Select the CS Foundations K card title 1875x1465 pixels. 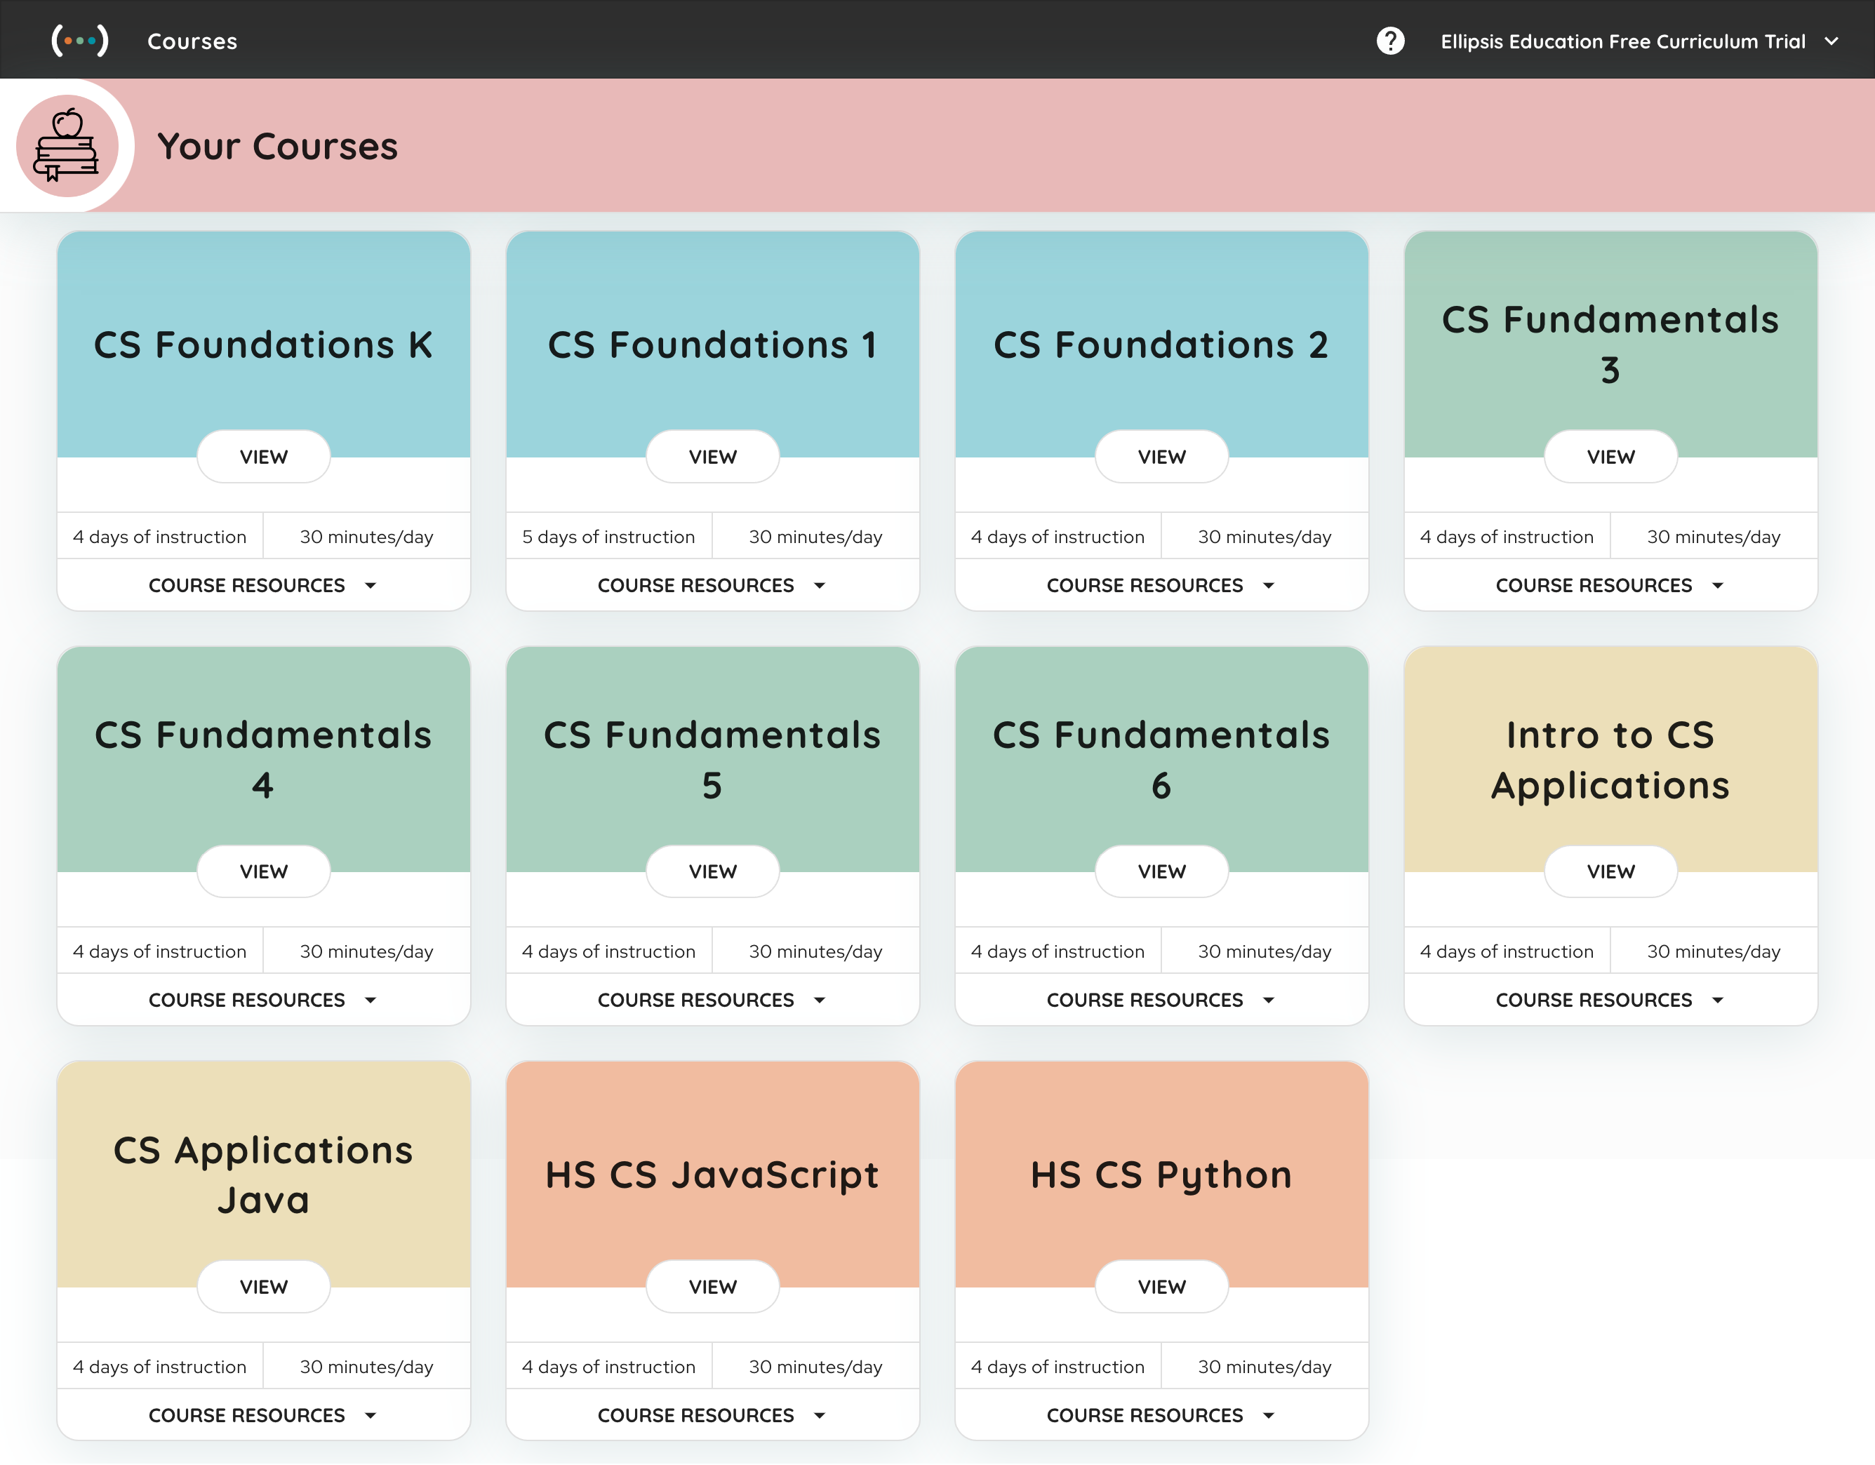point(262,345)
